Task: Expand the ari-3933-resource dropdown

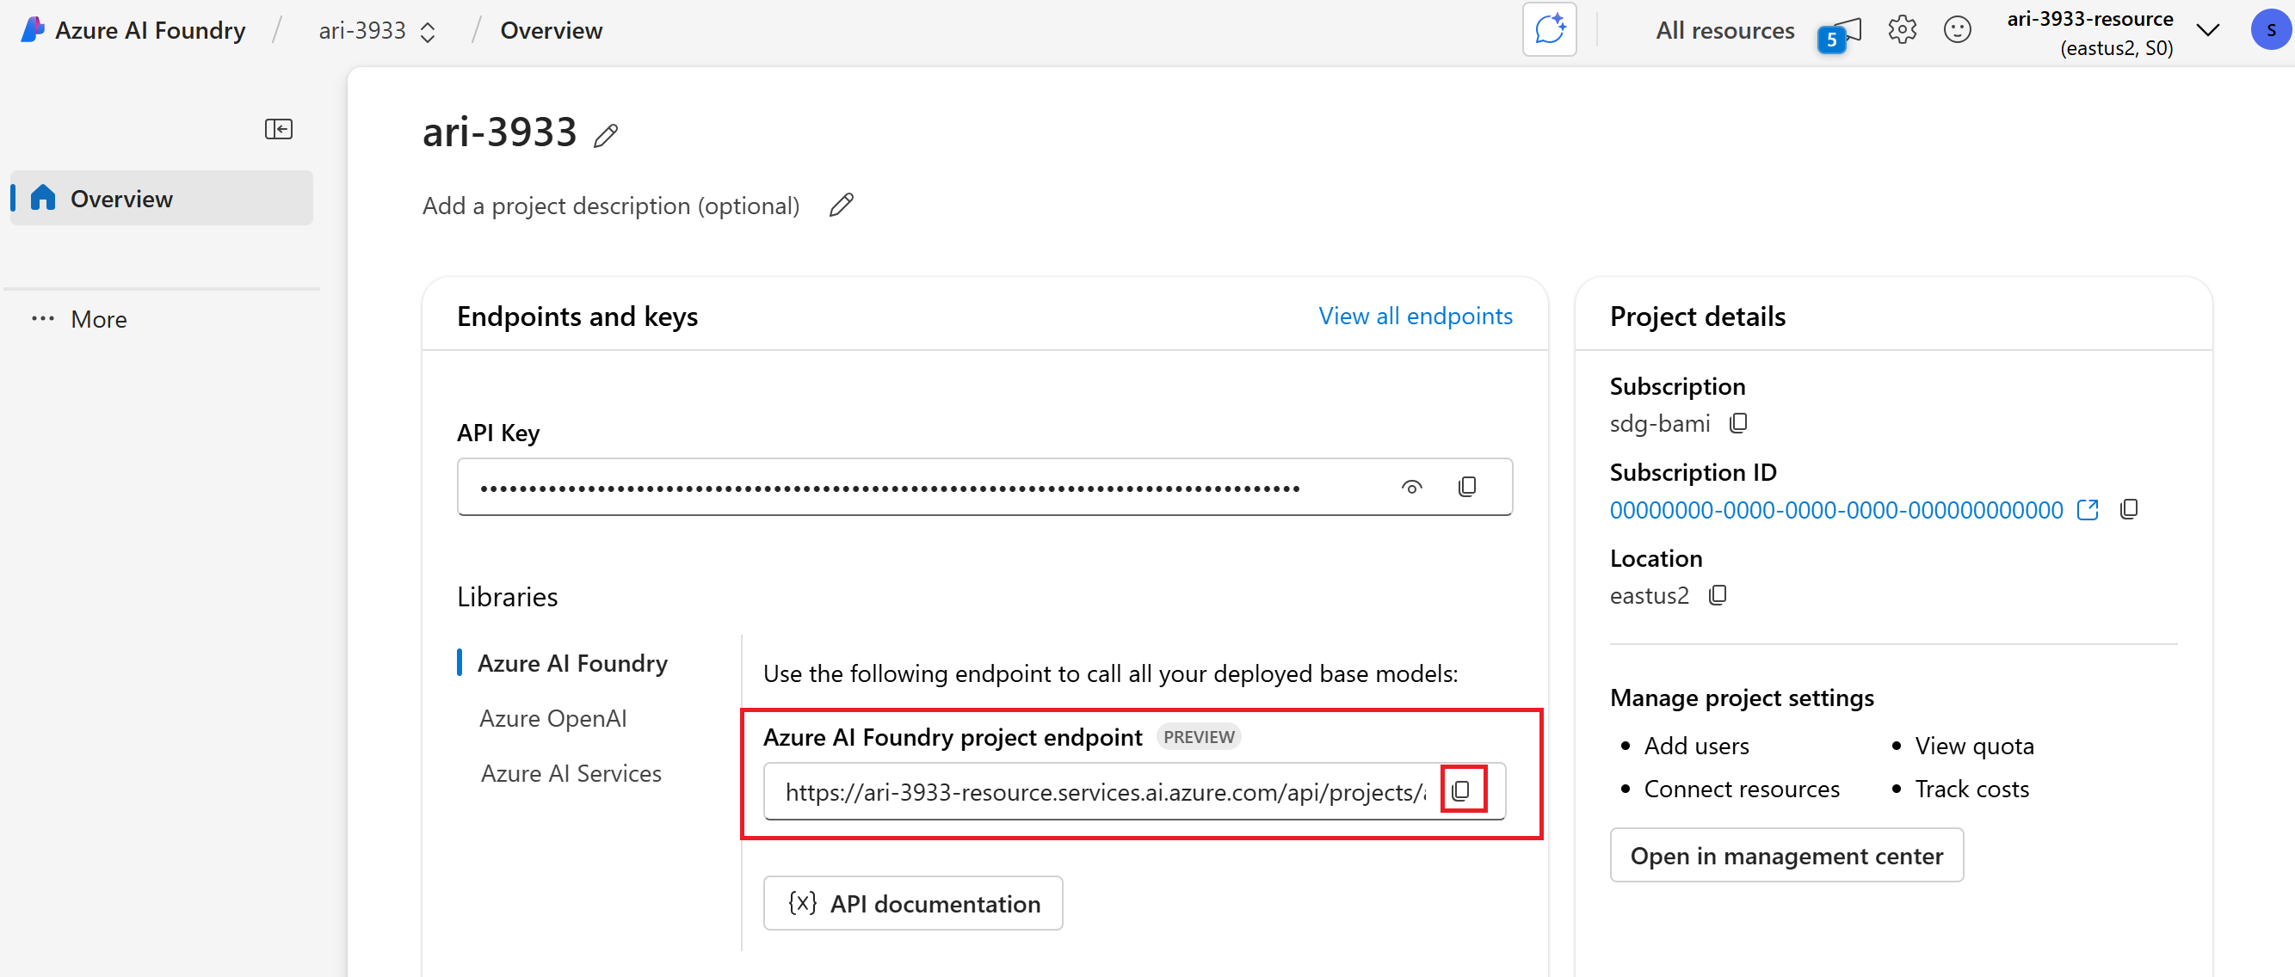Action: point(2207,29)
